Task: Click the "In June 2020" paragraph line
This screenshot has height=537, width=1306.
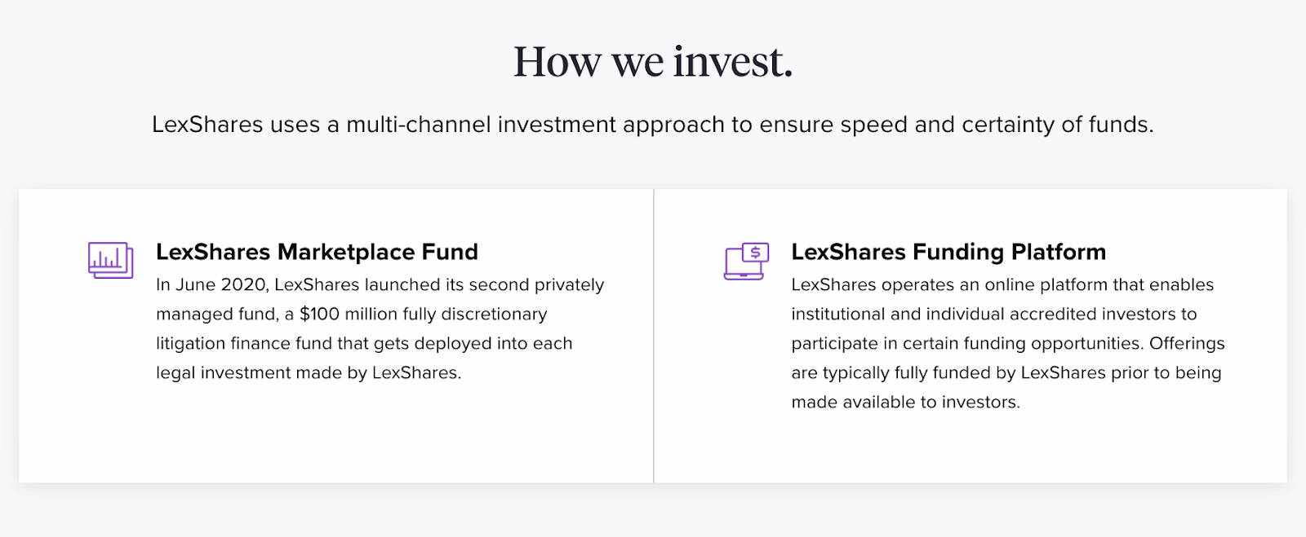Action: [380, 284]
